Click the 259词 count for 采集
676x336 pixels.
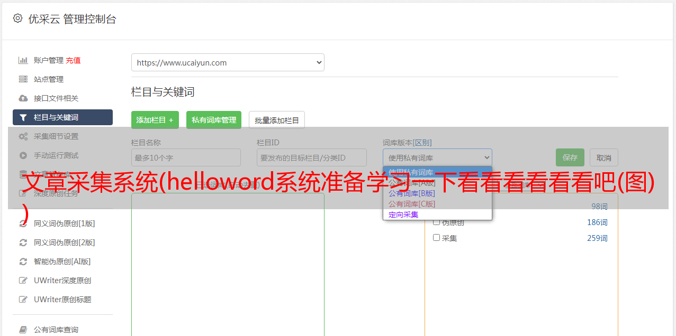(597, 238)
